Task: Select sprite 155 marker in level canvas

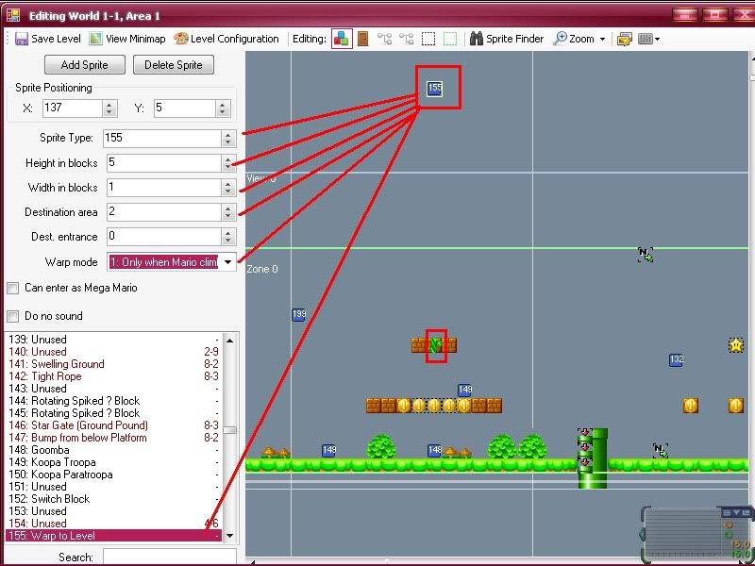Action: 434,88
